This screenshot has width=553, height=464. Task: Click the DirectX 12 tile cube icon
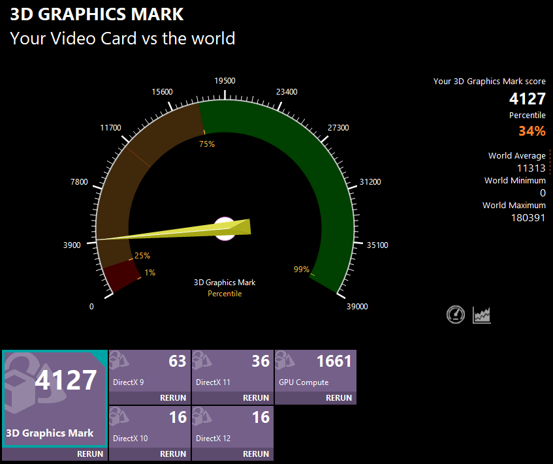(202, 417)
